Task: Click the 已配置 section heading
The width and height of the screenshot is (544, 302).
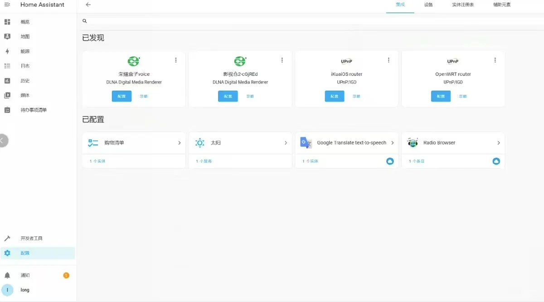Action: tap(93, 120)
